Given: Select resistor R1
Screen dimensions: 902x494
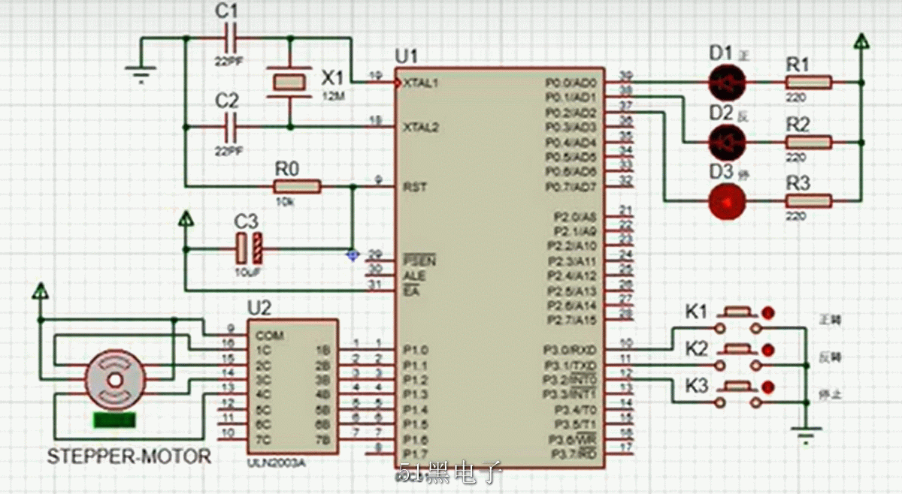Looking at the screenshot, I should [x=809, y=82].
